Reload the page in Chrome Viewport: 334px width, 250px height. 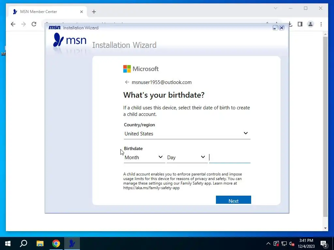[34, 24]
